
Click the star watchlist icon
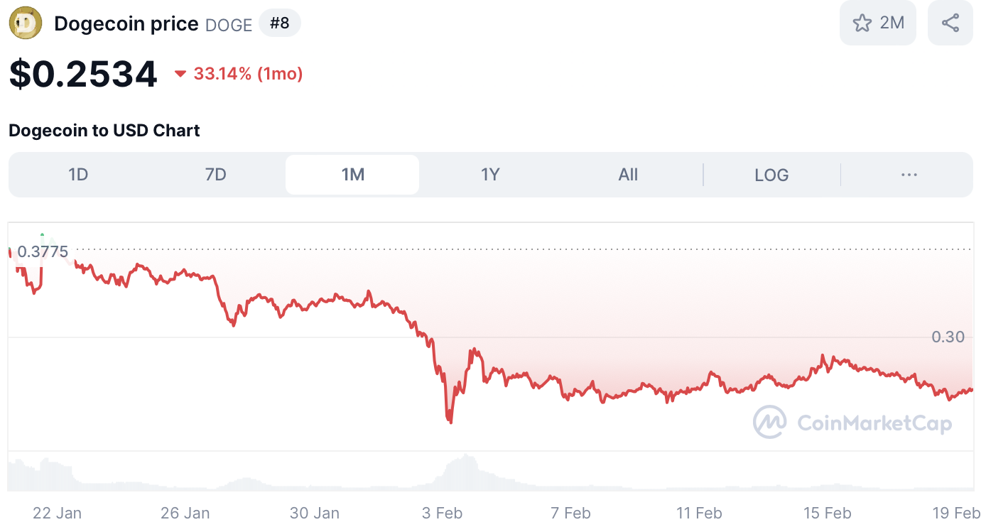tap(862, 22)
